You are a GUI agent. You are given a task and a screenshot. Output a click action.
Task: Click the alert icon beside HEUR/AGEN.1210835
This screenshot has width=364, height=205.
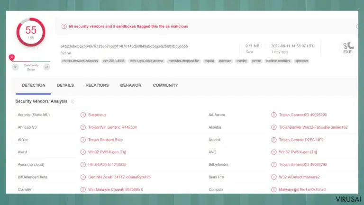[x=83, y=165]
